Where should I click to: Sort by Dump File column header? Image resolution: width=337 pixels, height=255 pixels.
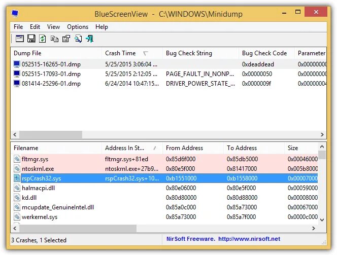tap(56, 53)
